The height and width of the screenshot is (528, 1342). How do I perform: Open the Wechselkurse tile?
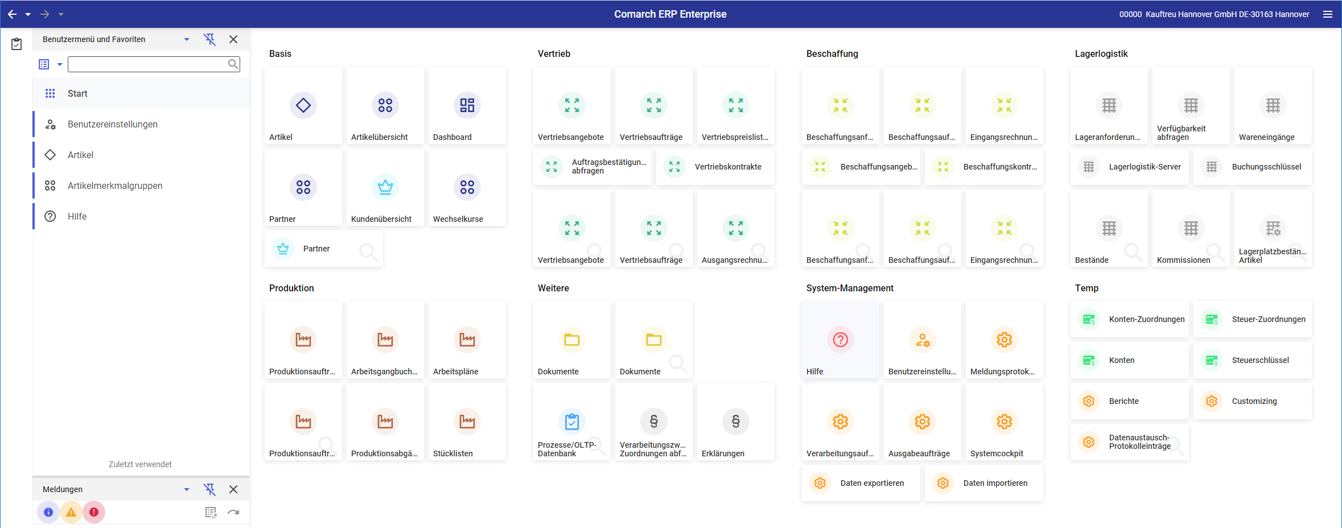tap(467, 188)
